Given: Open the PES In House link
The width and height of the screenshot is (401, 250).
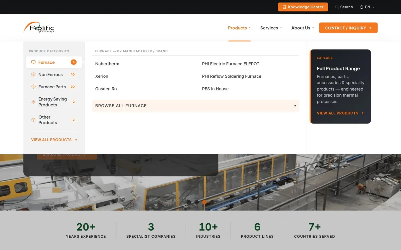Looking at the screenshot, I should 215,89.
